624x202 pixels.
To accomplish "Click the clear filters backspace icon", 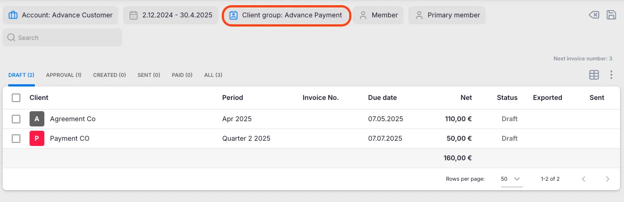I will point(594,15).
